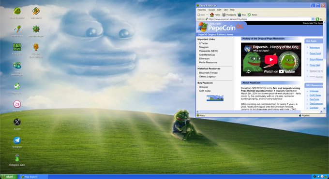Viewport: 329px width, 179px height.
Task: Play the YouTube video
Action: click(x=271, y=59)
